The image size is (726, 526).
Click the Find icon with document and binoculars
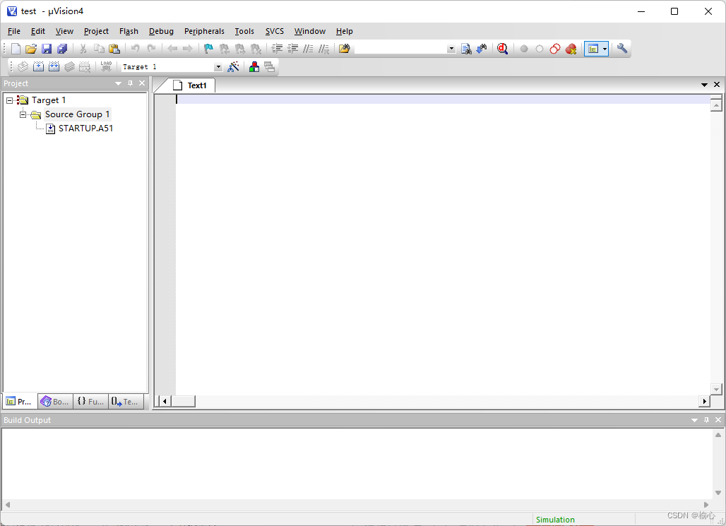point(466,49)
